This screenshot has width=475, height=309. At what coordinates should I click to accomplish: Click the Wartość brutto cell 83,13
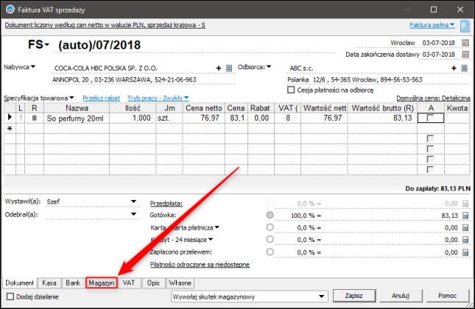pyautogui.click(x=383, y=118)
